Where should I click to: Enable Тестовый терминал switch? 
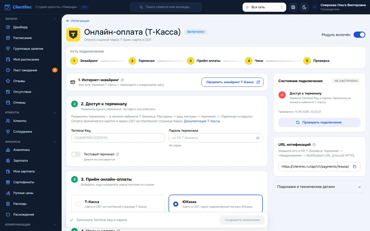point(76,154)
